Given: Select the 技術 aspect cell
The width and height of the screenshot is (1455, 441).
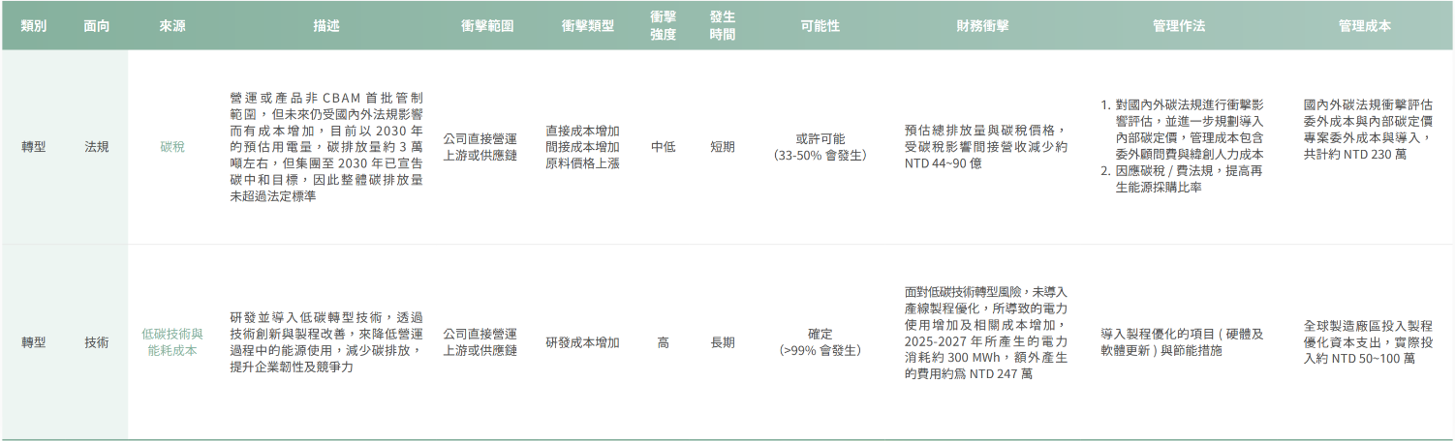Looking at the screenshot, I should pos(97,342).
